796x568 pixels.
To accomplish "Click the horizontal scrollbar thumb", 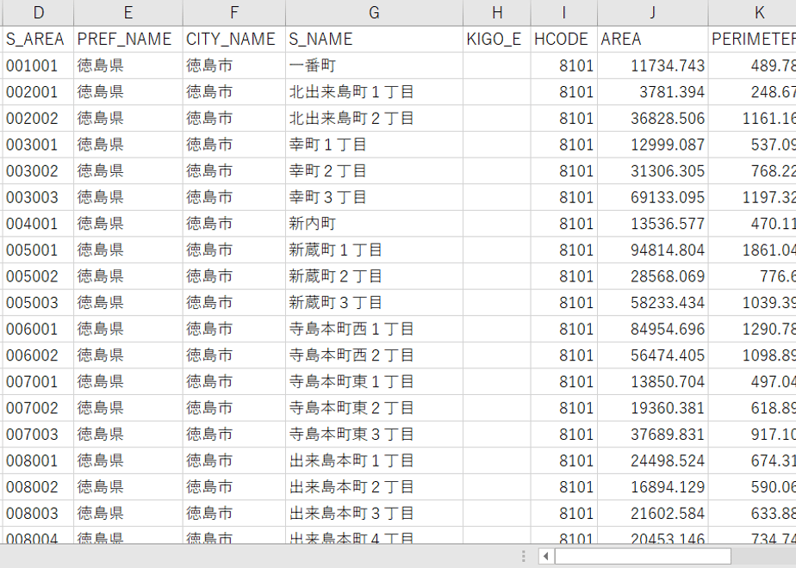I will click(643, 556).
